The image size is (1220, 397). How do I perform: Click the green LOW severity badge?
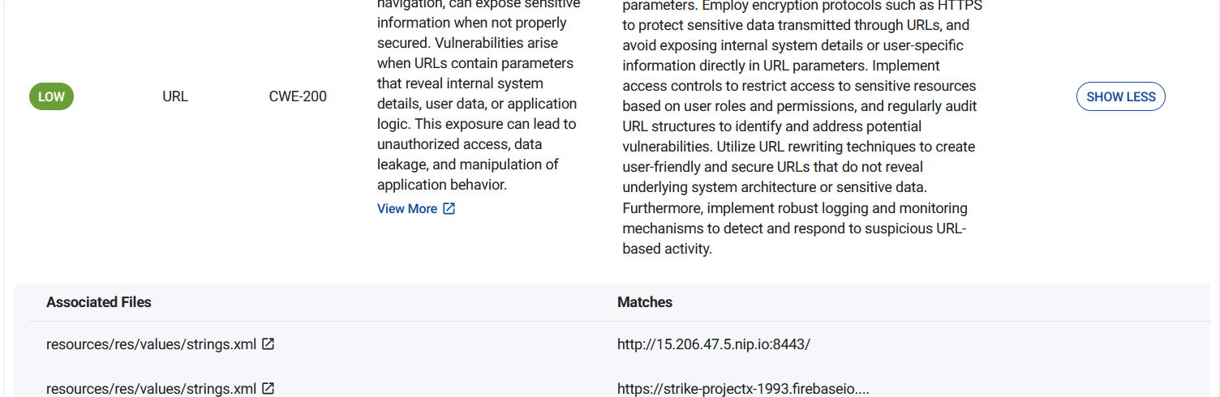click(x=51, y=96)
